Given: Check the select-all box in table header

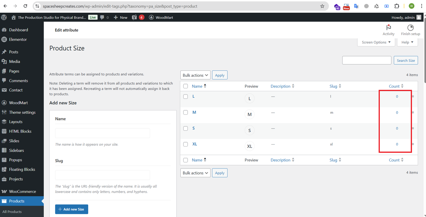Looking at the screenshot, I should click(186, 86).
